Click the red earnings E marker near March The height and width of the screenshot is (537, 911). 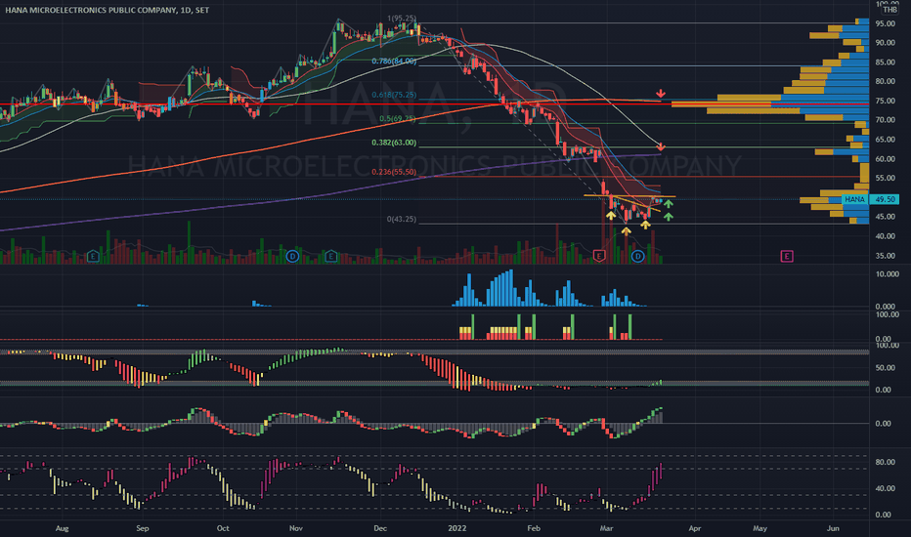(x=599, y=256)
